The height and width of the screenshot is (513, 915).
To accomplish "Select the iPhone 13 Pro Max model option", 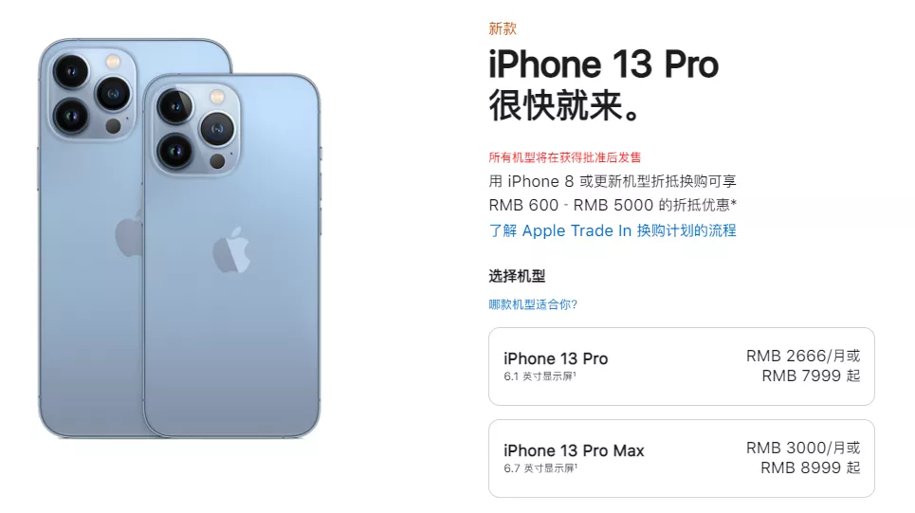I will coord(681,458).
